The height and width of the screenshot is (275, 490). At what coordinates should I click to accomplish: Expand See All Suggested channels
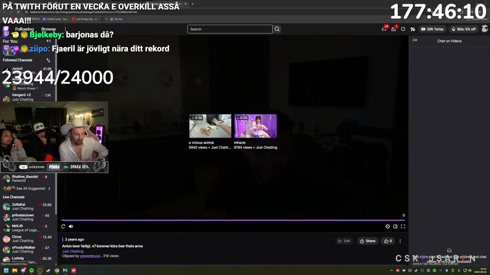27,188
